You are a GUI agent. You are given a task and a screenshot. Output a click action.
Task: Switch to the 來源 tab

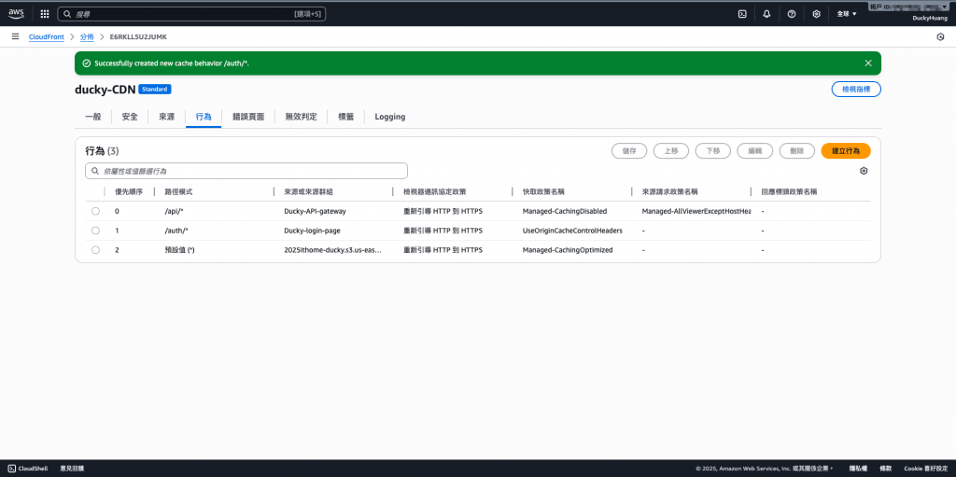pyautogui.click(x=166, y=117)
